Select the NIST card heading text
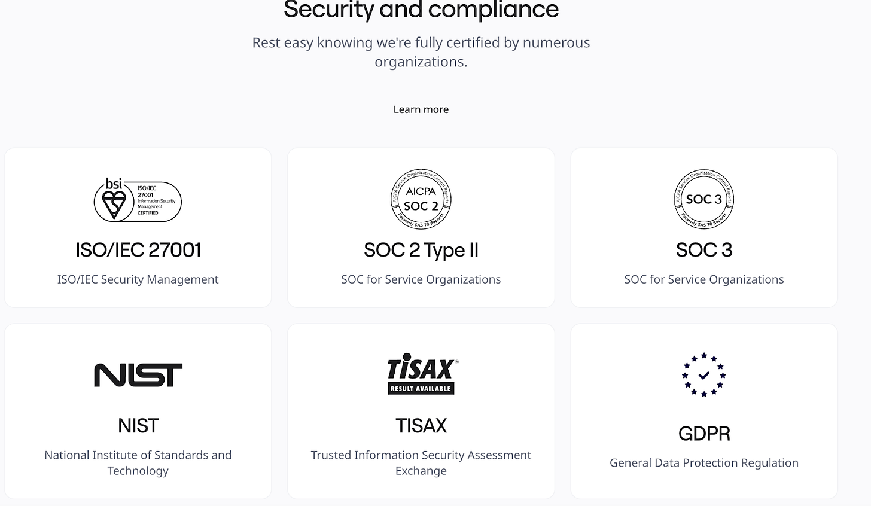Screen dimensions: 871x506 click(138, 426)
